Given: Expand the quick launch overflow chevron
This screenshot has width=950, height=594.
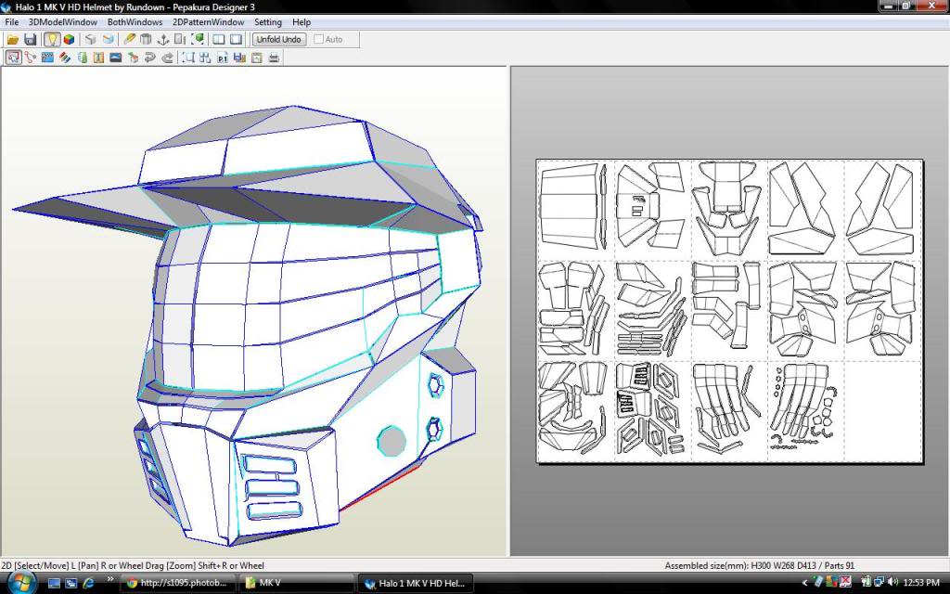Looking at the screenshot, I should pyautogui.click(x=110, y=580).
